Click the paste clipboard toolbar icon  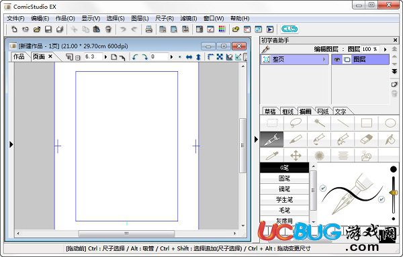click(x=96, y=30)
